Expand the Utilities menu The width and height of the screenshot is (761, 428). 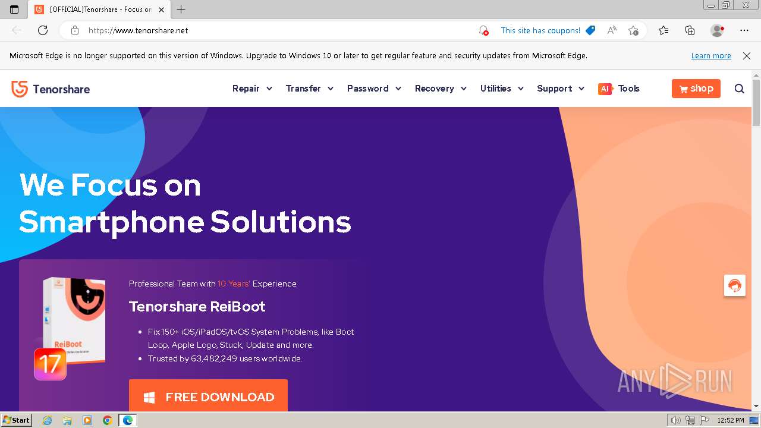click(502, 89)
